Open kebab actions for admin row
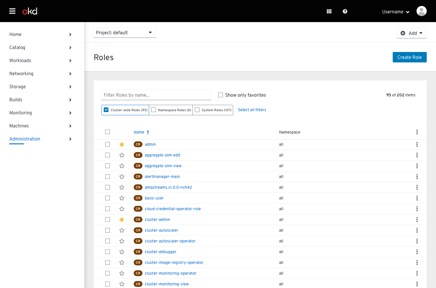Screen dimensions: 436x288 [x=417, y=144]
